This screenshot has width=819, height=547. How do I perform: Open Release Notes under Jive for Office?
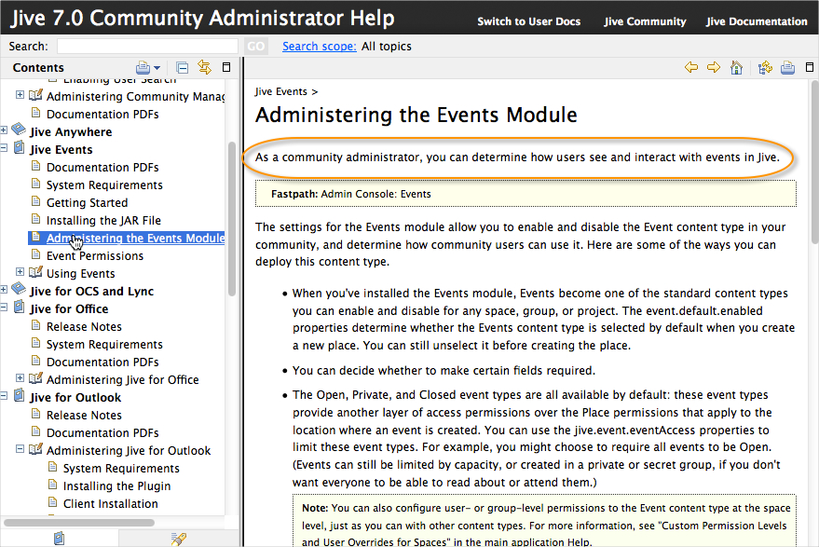[84, 326]
